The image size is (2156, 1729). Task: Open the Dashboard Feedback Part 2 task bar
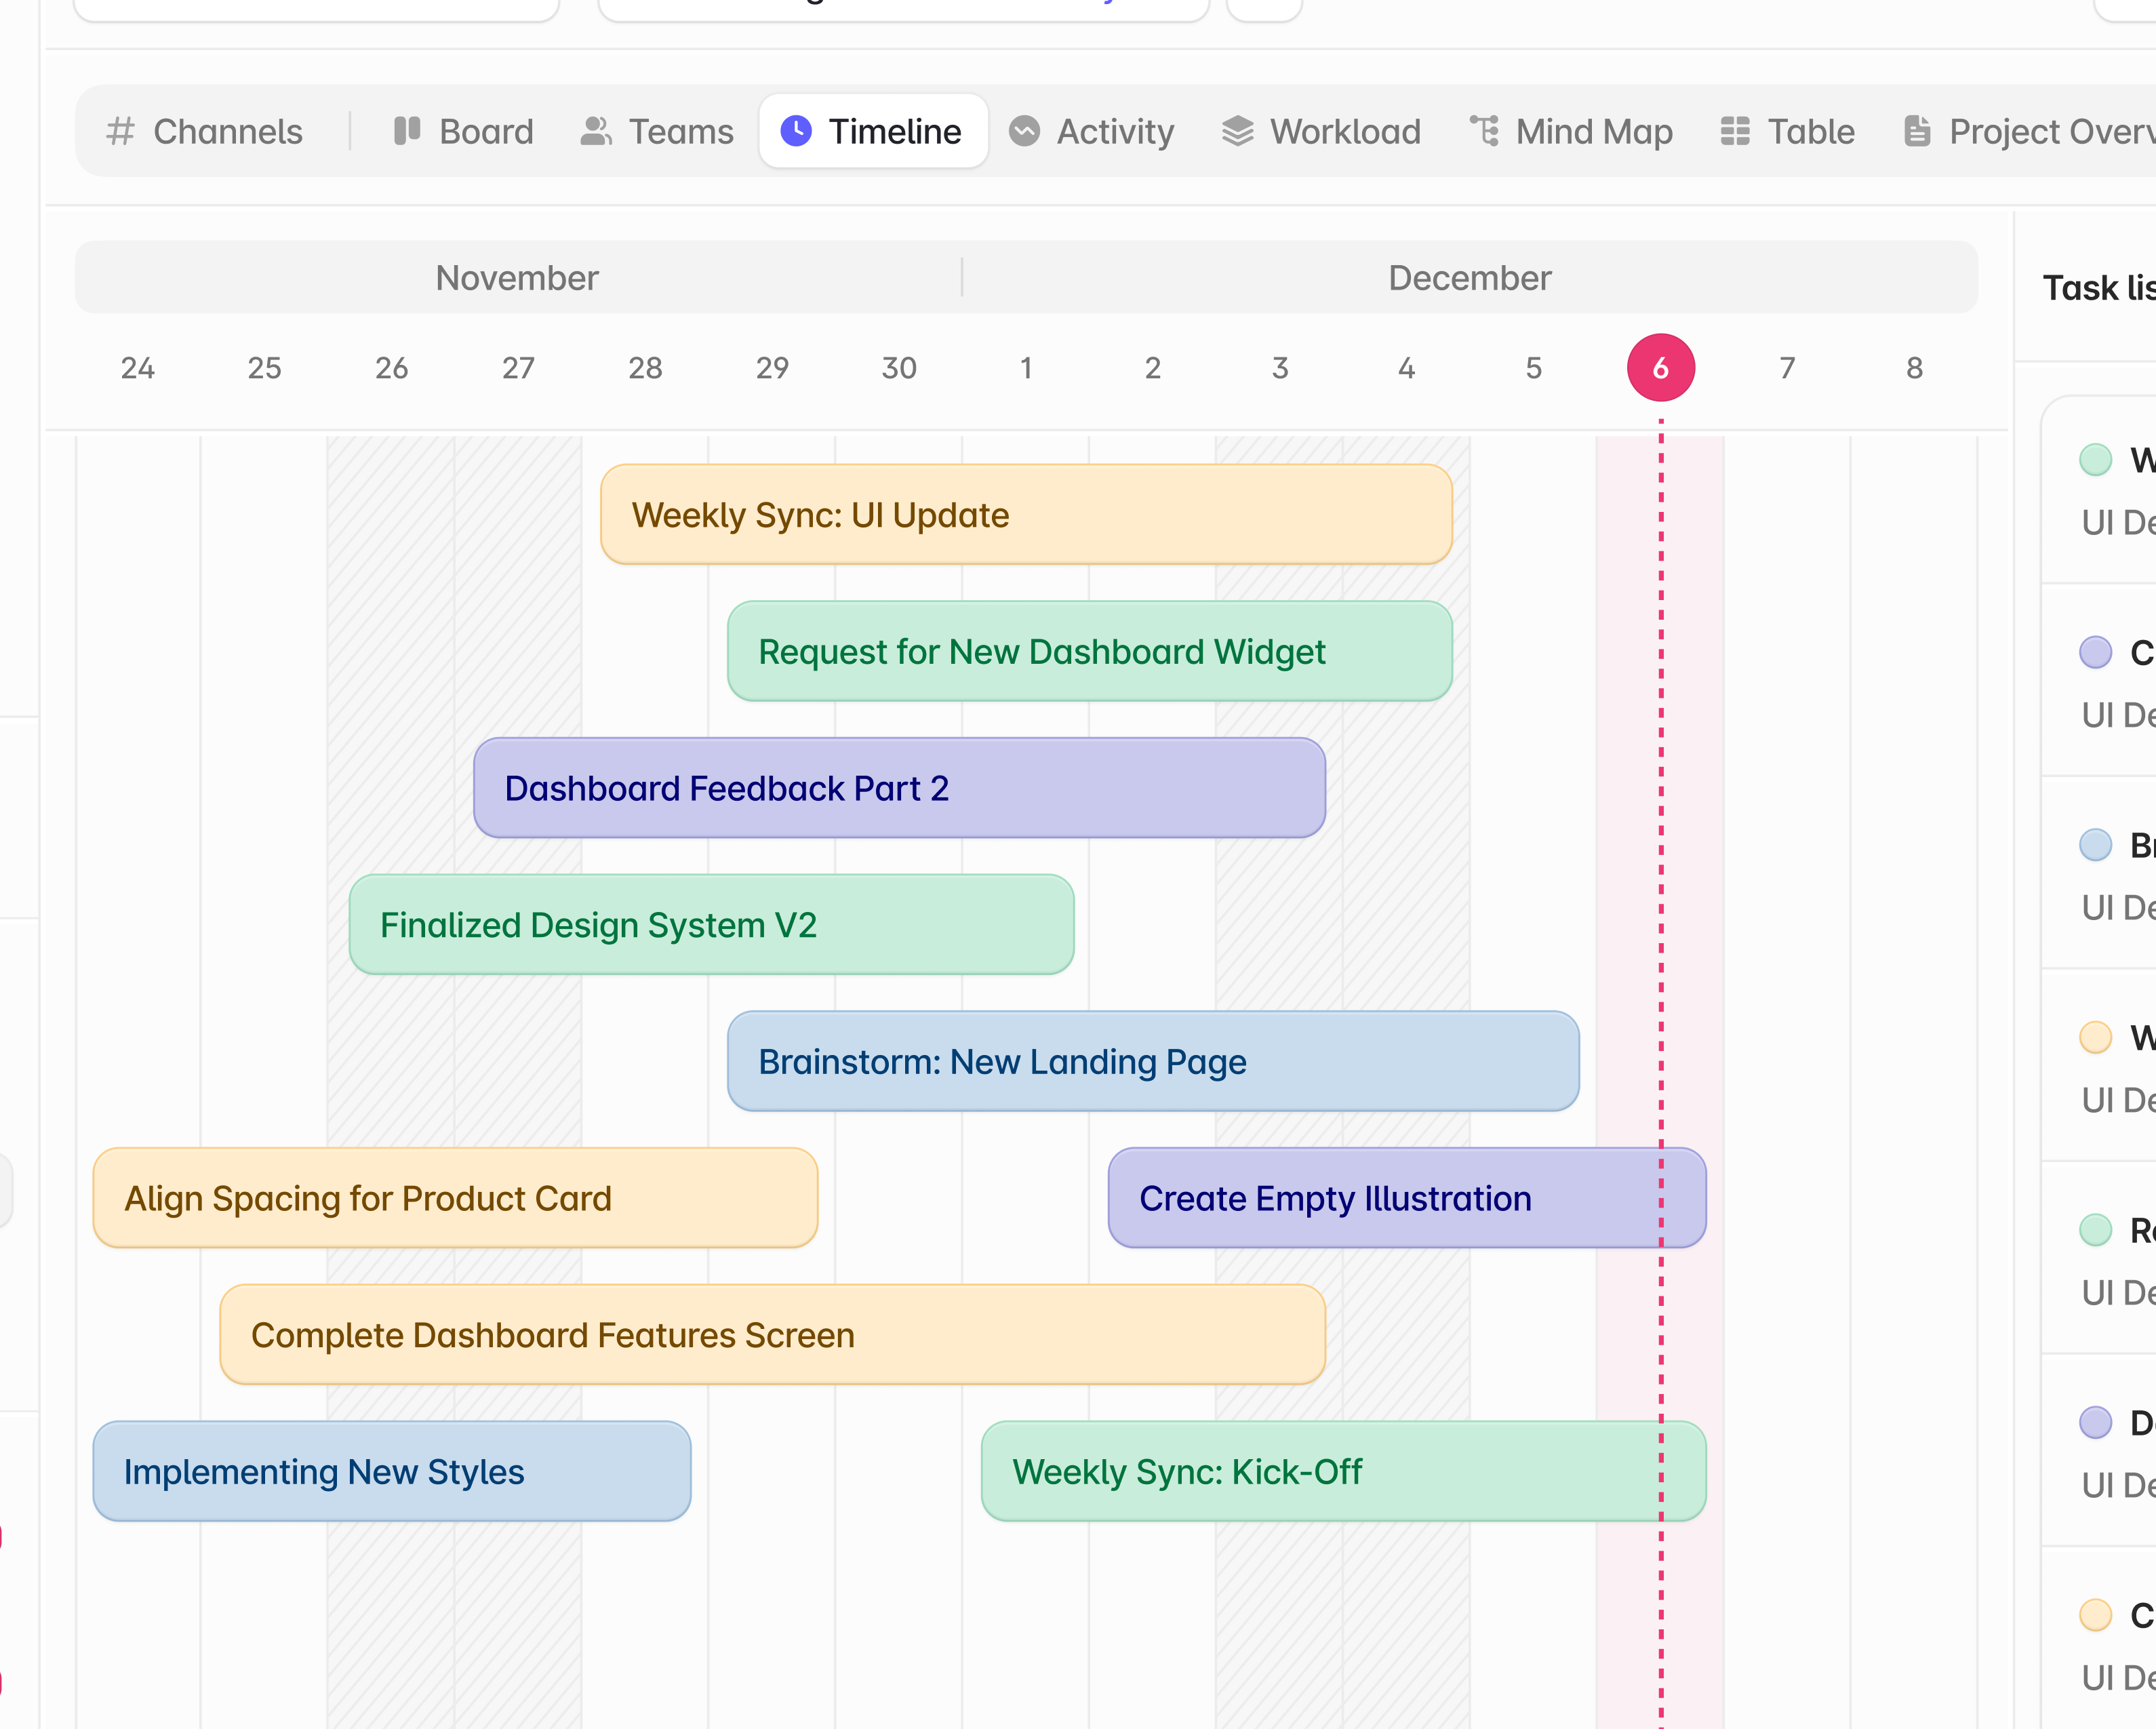[x=899, y=788]
